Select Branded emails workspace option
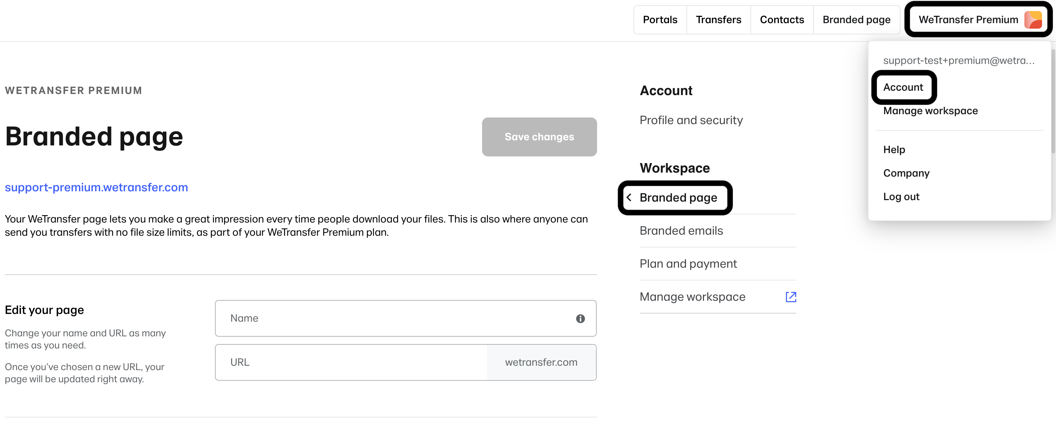1056x434 pixels. point(681,230)
